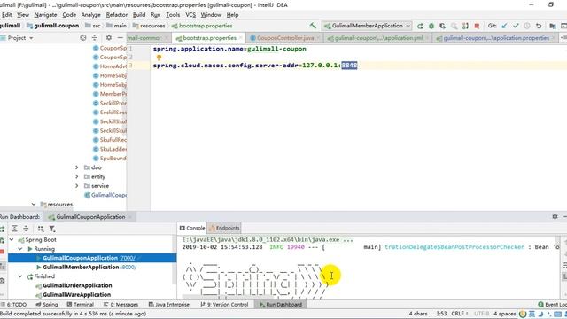
Task: Open the Run Dashboard settings gear
Action: (555, 216)
